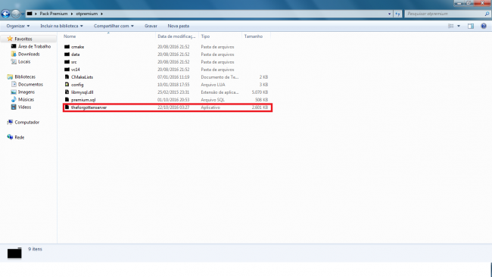Select the CMakeLists file
This screenshot has width=492, height=277.
(x=82, y=77)
